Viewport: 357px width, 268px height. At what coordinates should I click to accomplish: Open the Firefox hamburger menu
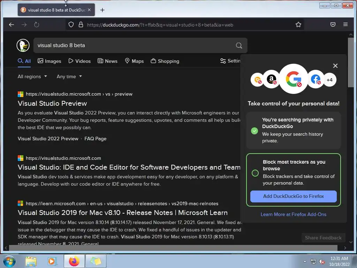point(345,24)
